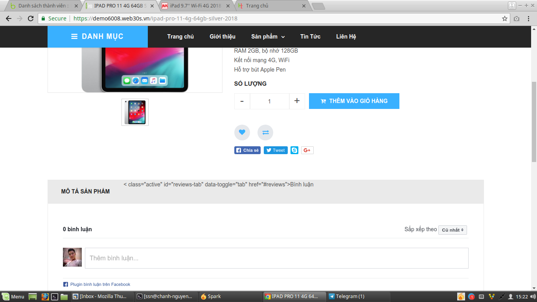Click the Tweet button
Image resolution: width=537 pixels, height=302 pixels.
276,150
